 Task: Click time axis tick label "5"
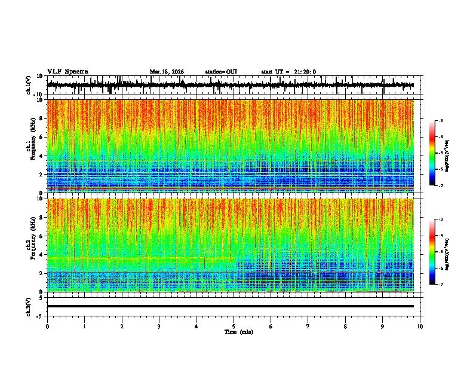coord(234,327)
